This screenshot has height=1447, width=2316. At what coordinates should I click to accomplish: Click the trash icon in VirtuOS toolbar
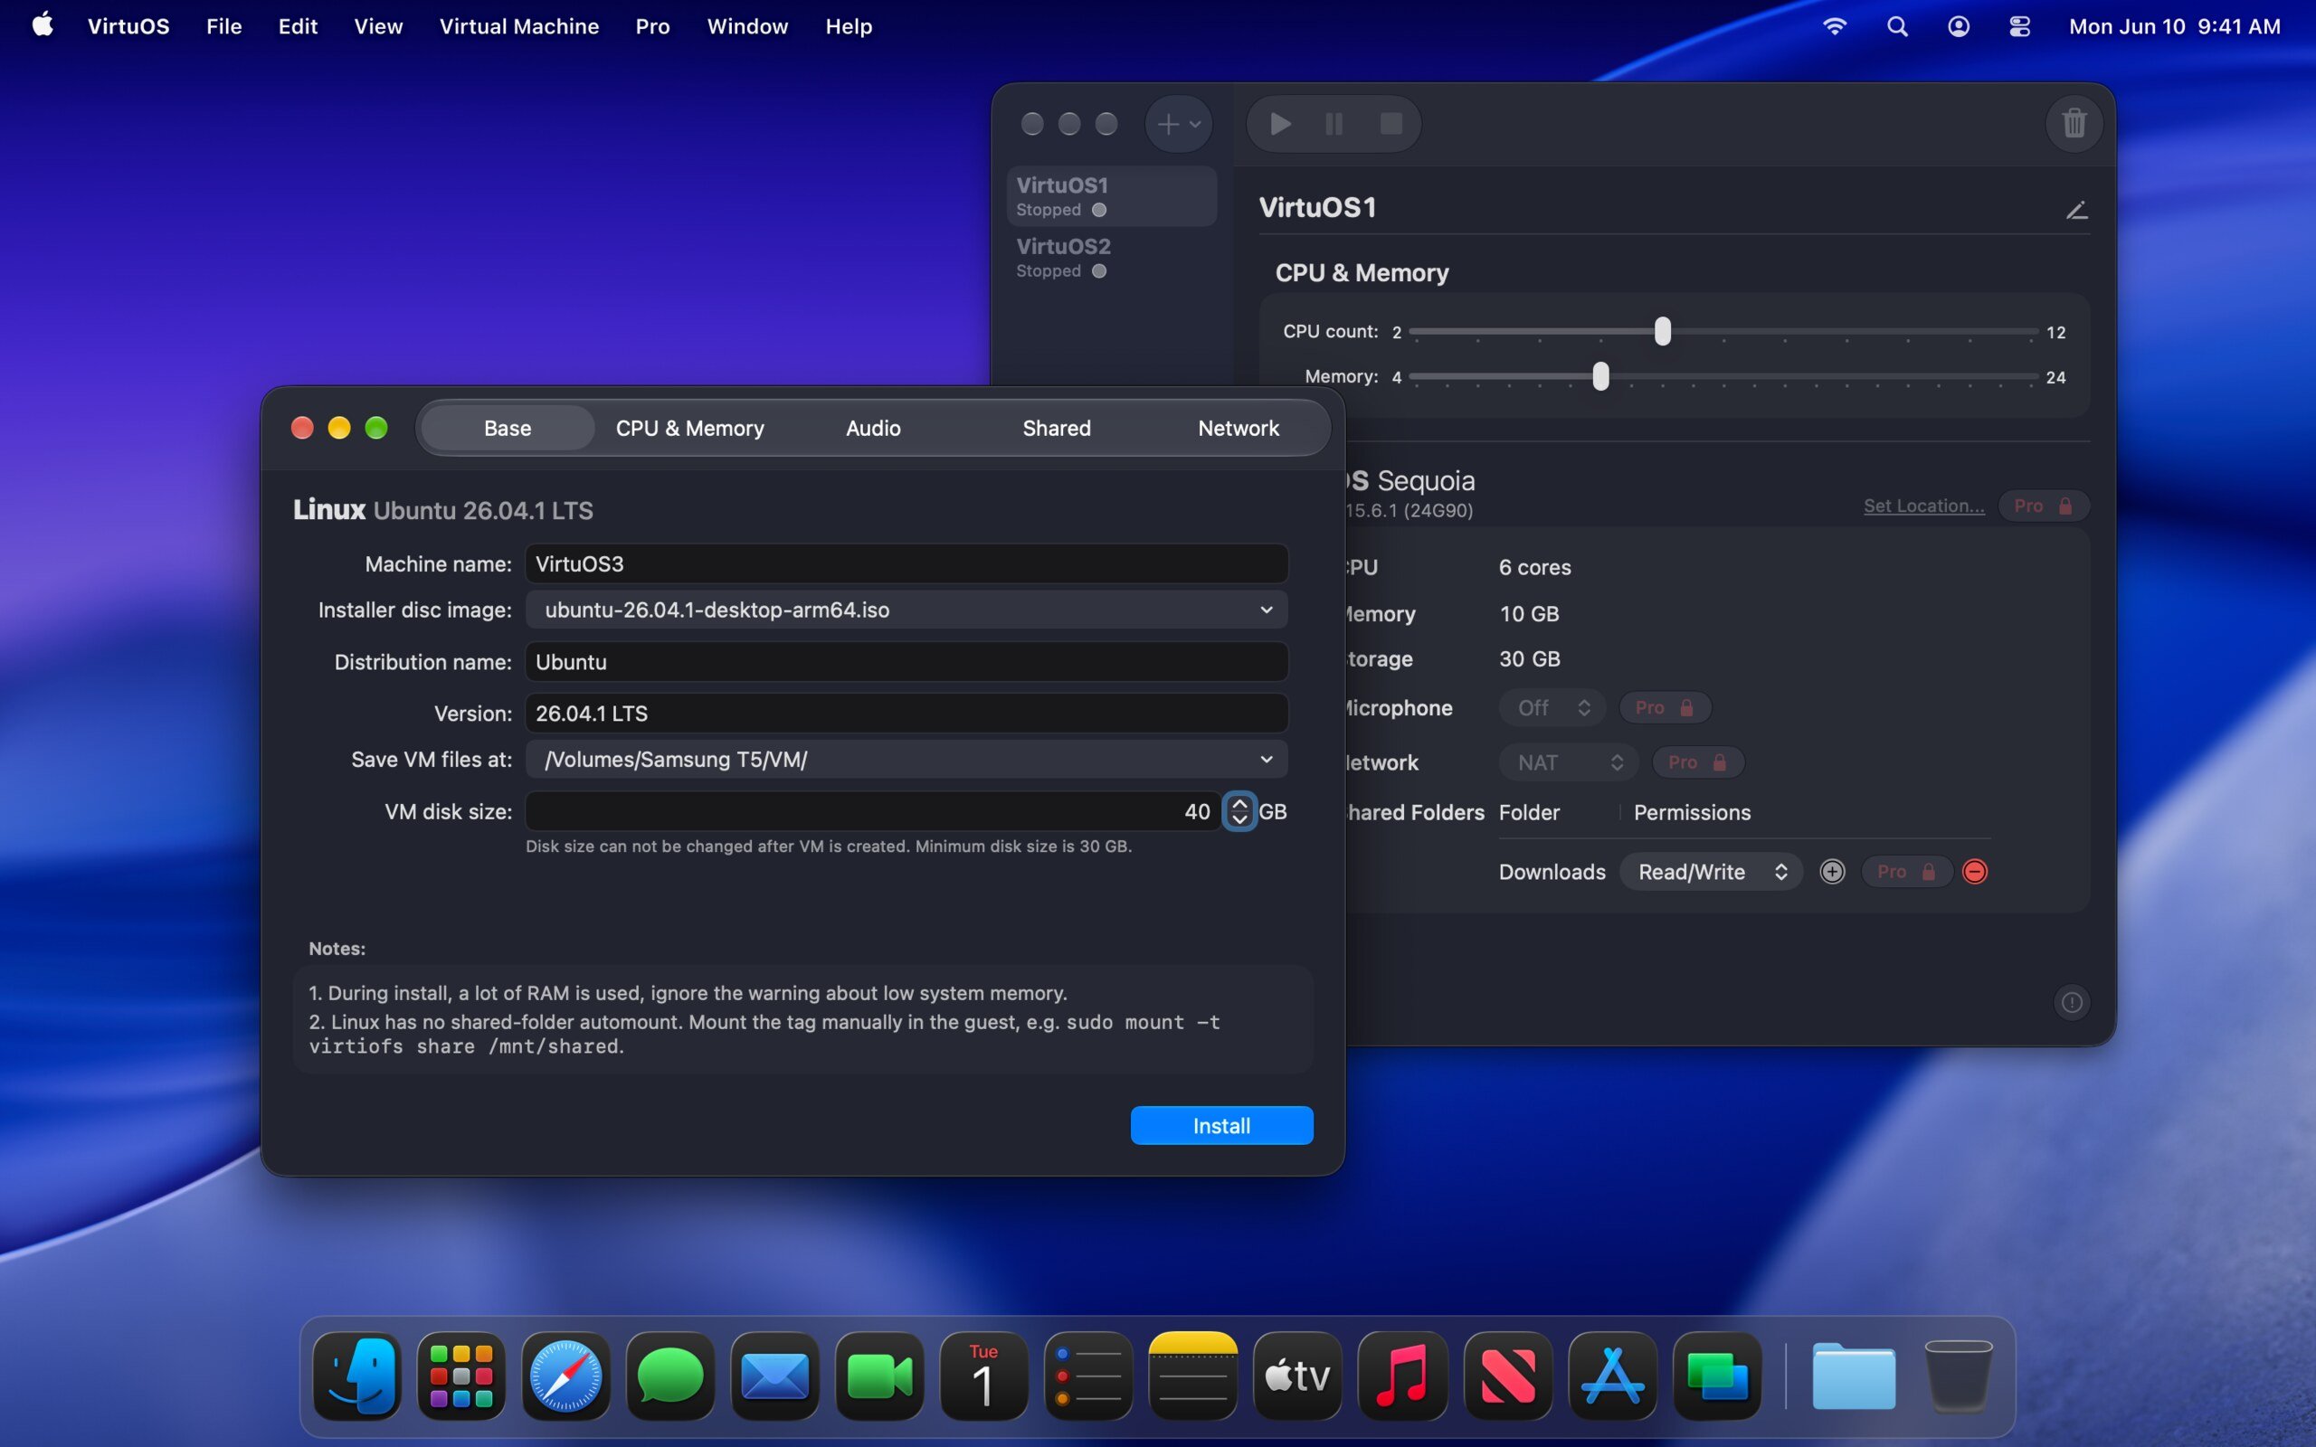(2074, 124)
